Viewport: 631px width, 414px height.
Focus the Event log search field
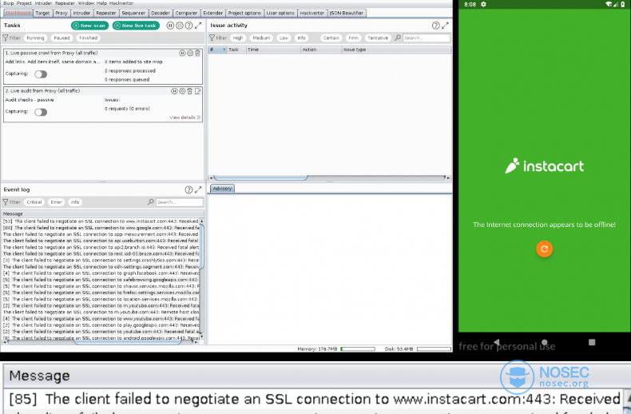tap(179, 202)
